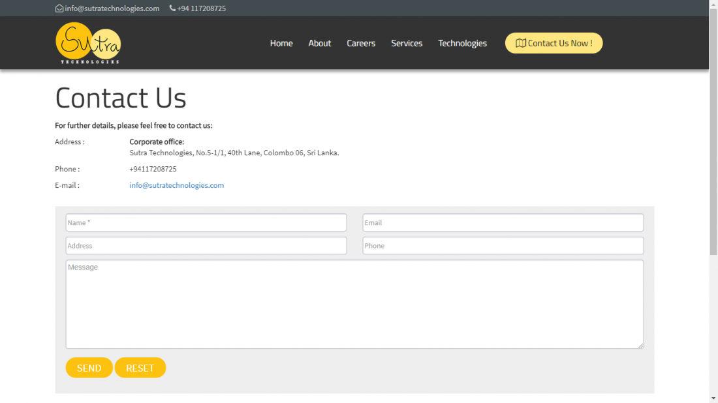Submit the form with SEND button
The width and height of the screenshot is (718, 403).
tap(89, 368)
